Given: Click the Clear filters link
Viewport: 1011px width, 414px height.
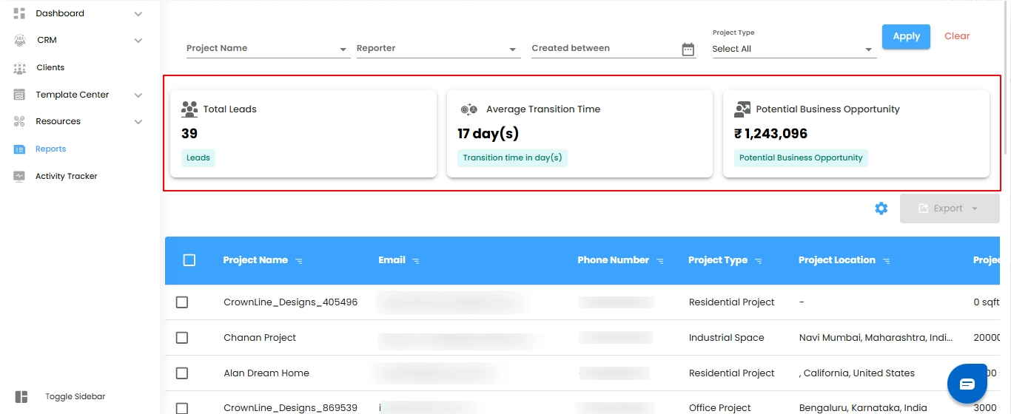Looking at the screenshot, I should coord(957,36).
